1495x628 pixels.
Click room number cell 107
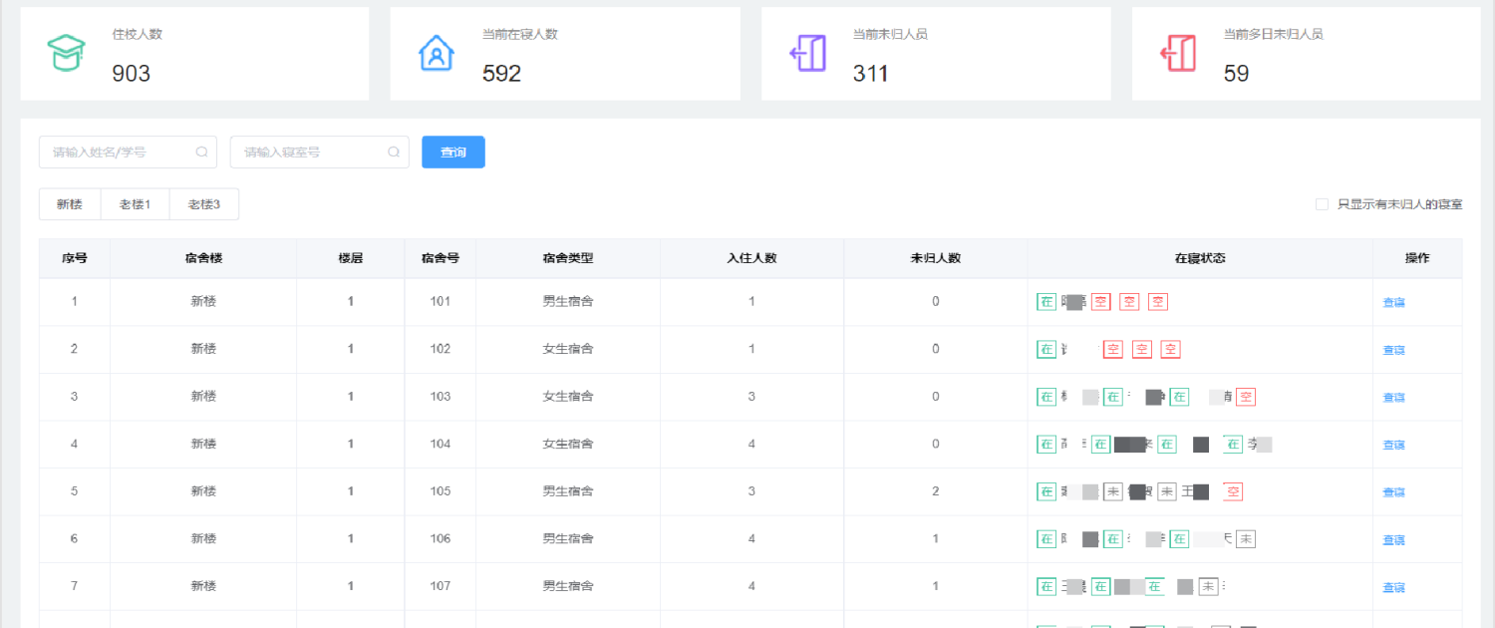pyautogui.click(x=441, y=586)
